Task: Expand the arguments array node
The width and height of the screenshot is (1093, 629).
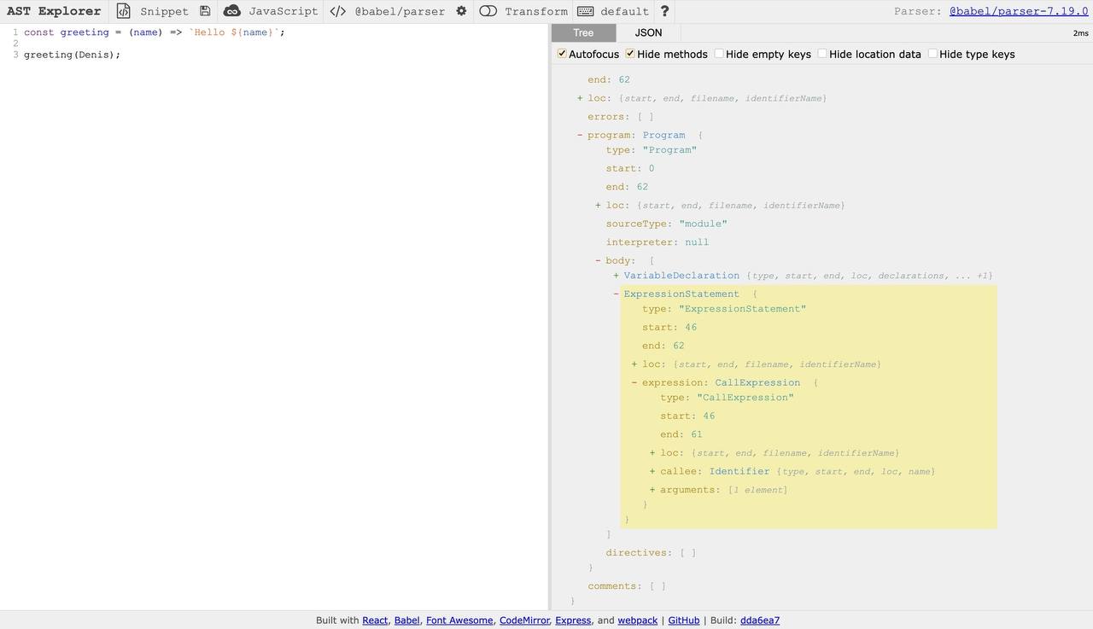Action: coord(652,490)
